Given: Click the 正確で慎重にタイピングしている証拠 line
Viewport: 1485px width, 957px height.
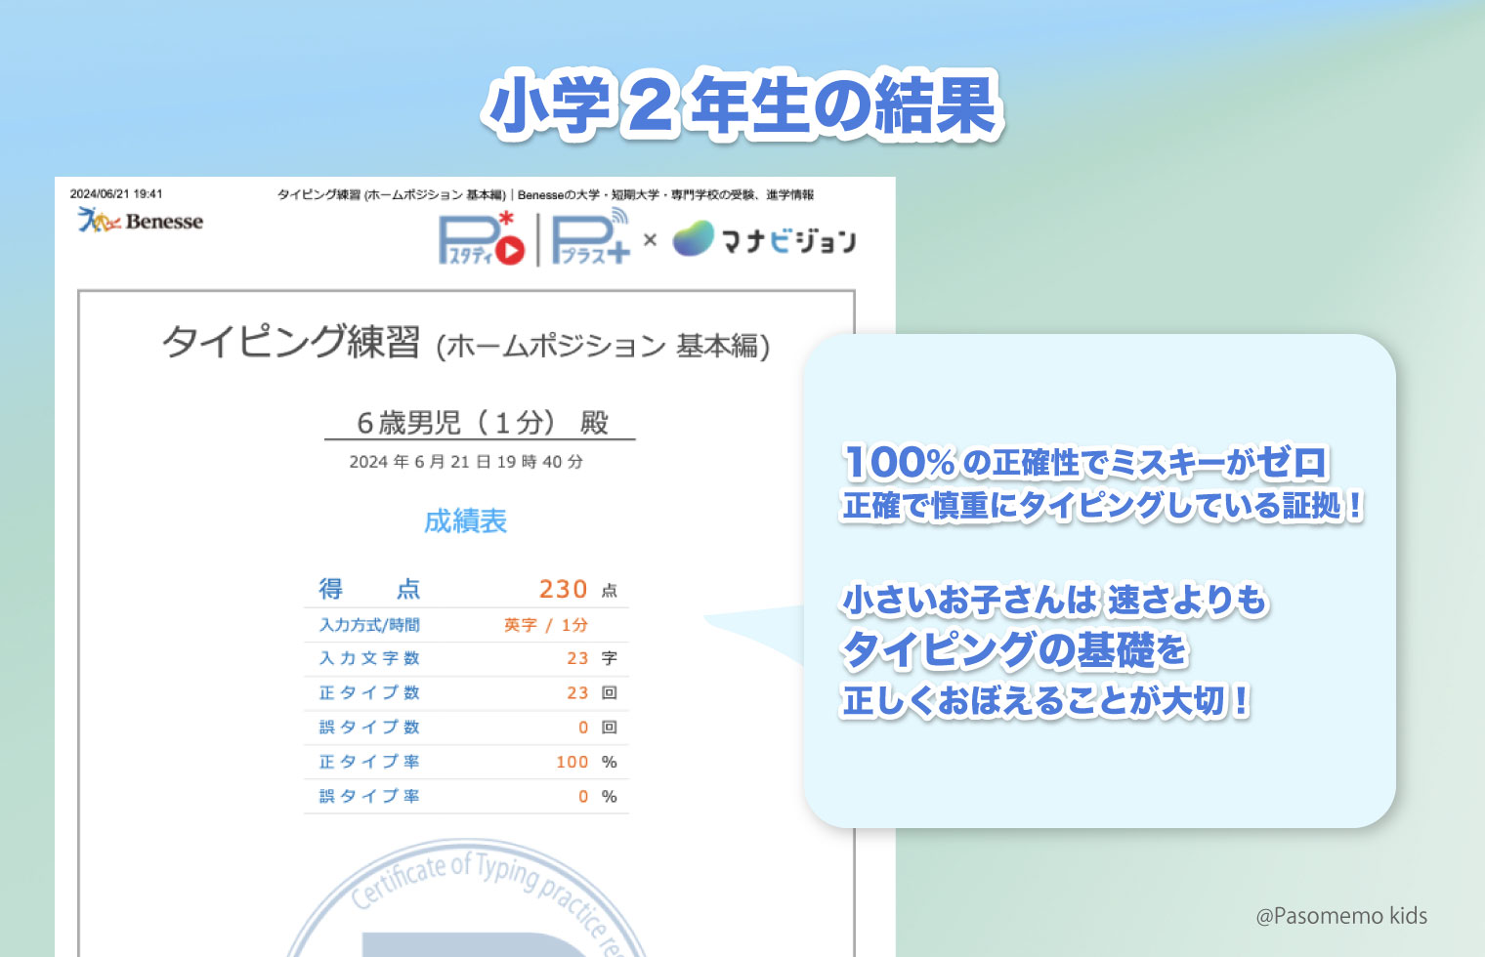Looking at the screenshot, I should point(1102,506).
